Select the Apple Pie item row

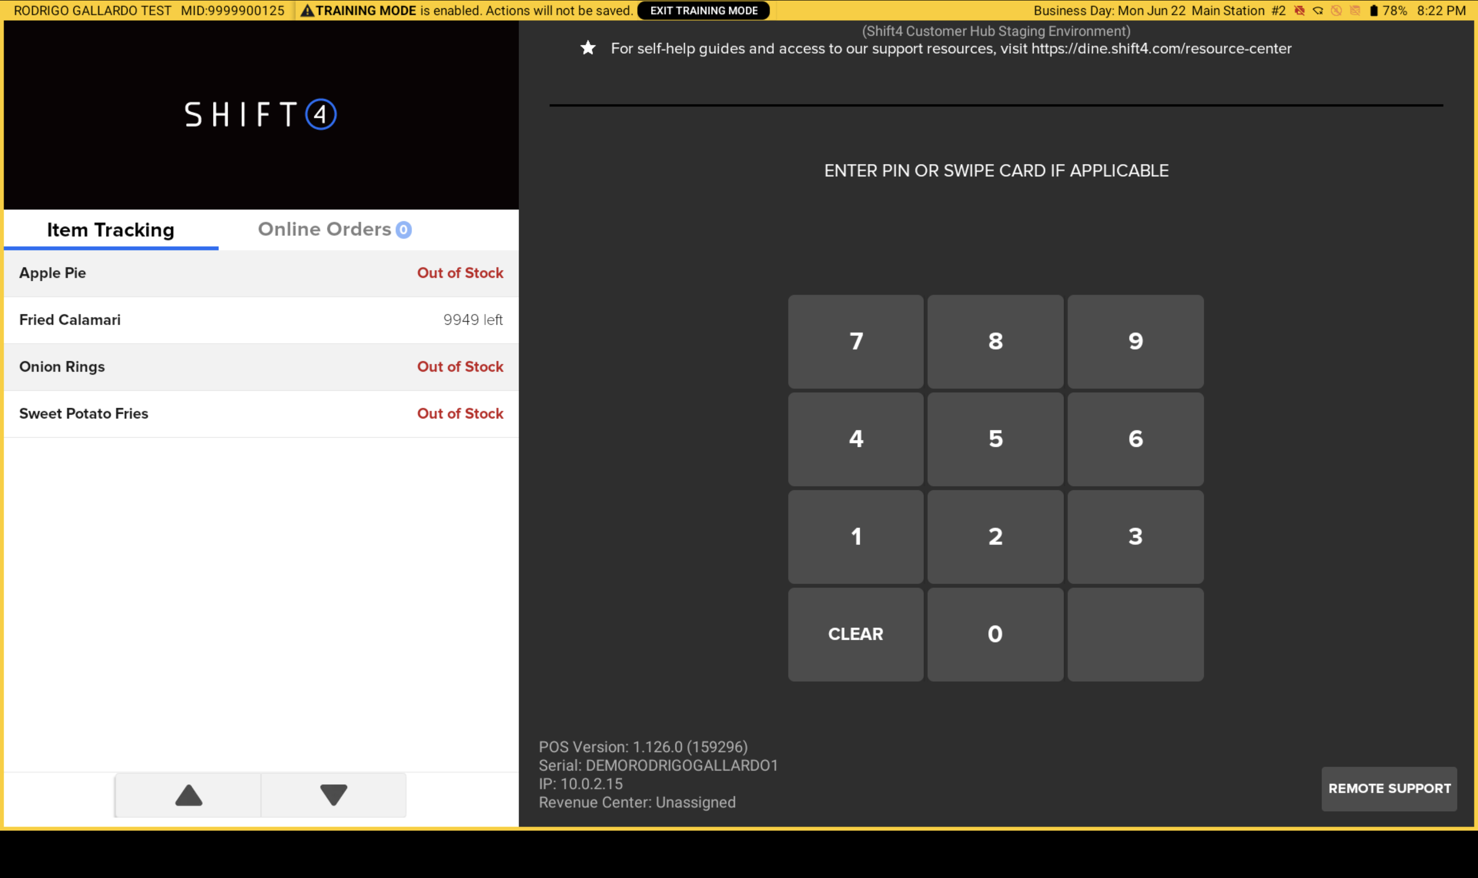tap(261, 273)
